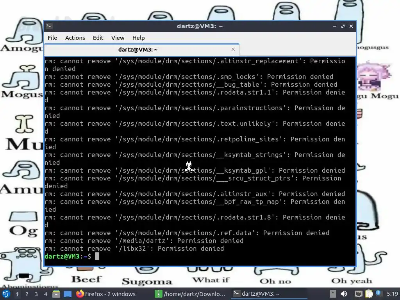Click the '__bug_table' error line
The height and width of the screenshot is (300, 400).
pos(191,84)
